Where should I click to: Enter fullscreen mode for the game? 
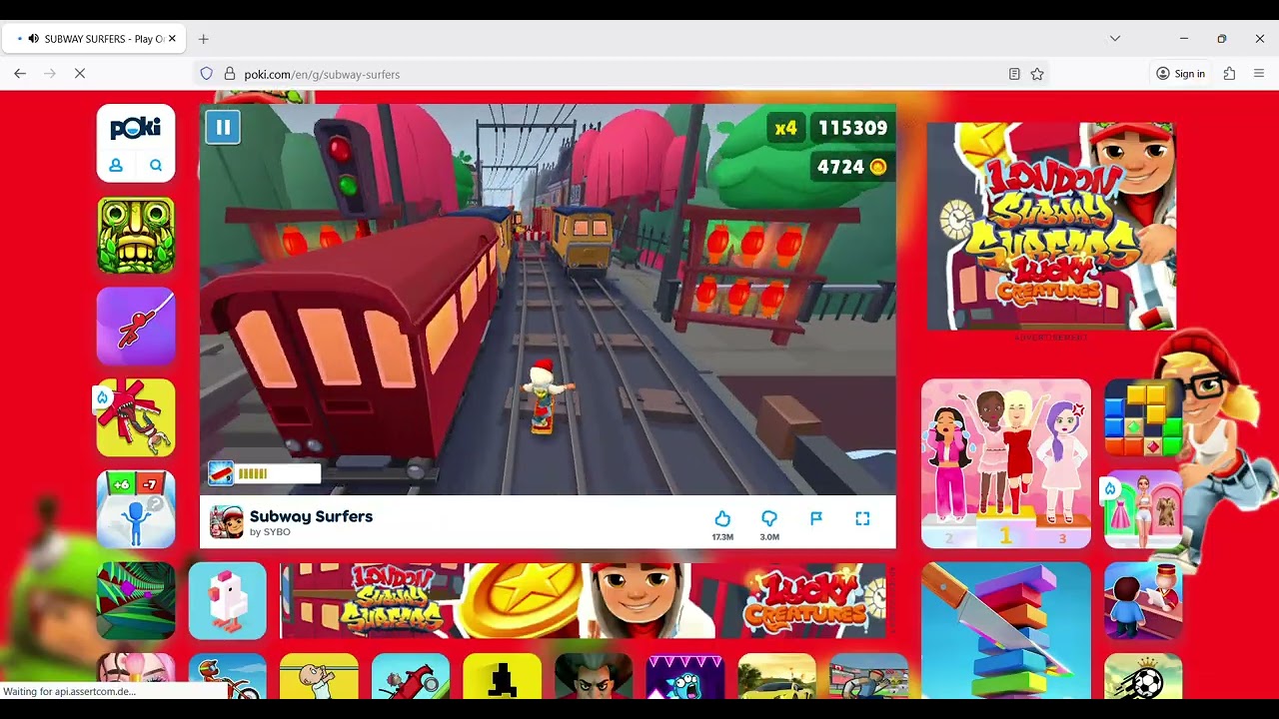(862, 518)
